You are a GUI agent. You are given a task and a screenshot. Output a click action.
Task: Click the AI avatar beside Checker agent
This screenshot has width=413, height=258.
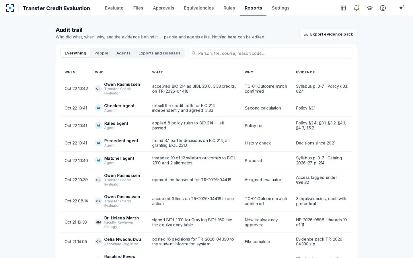click(98, 108)
